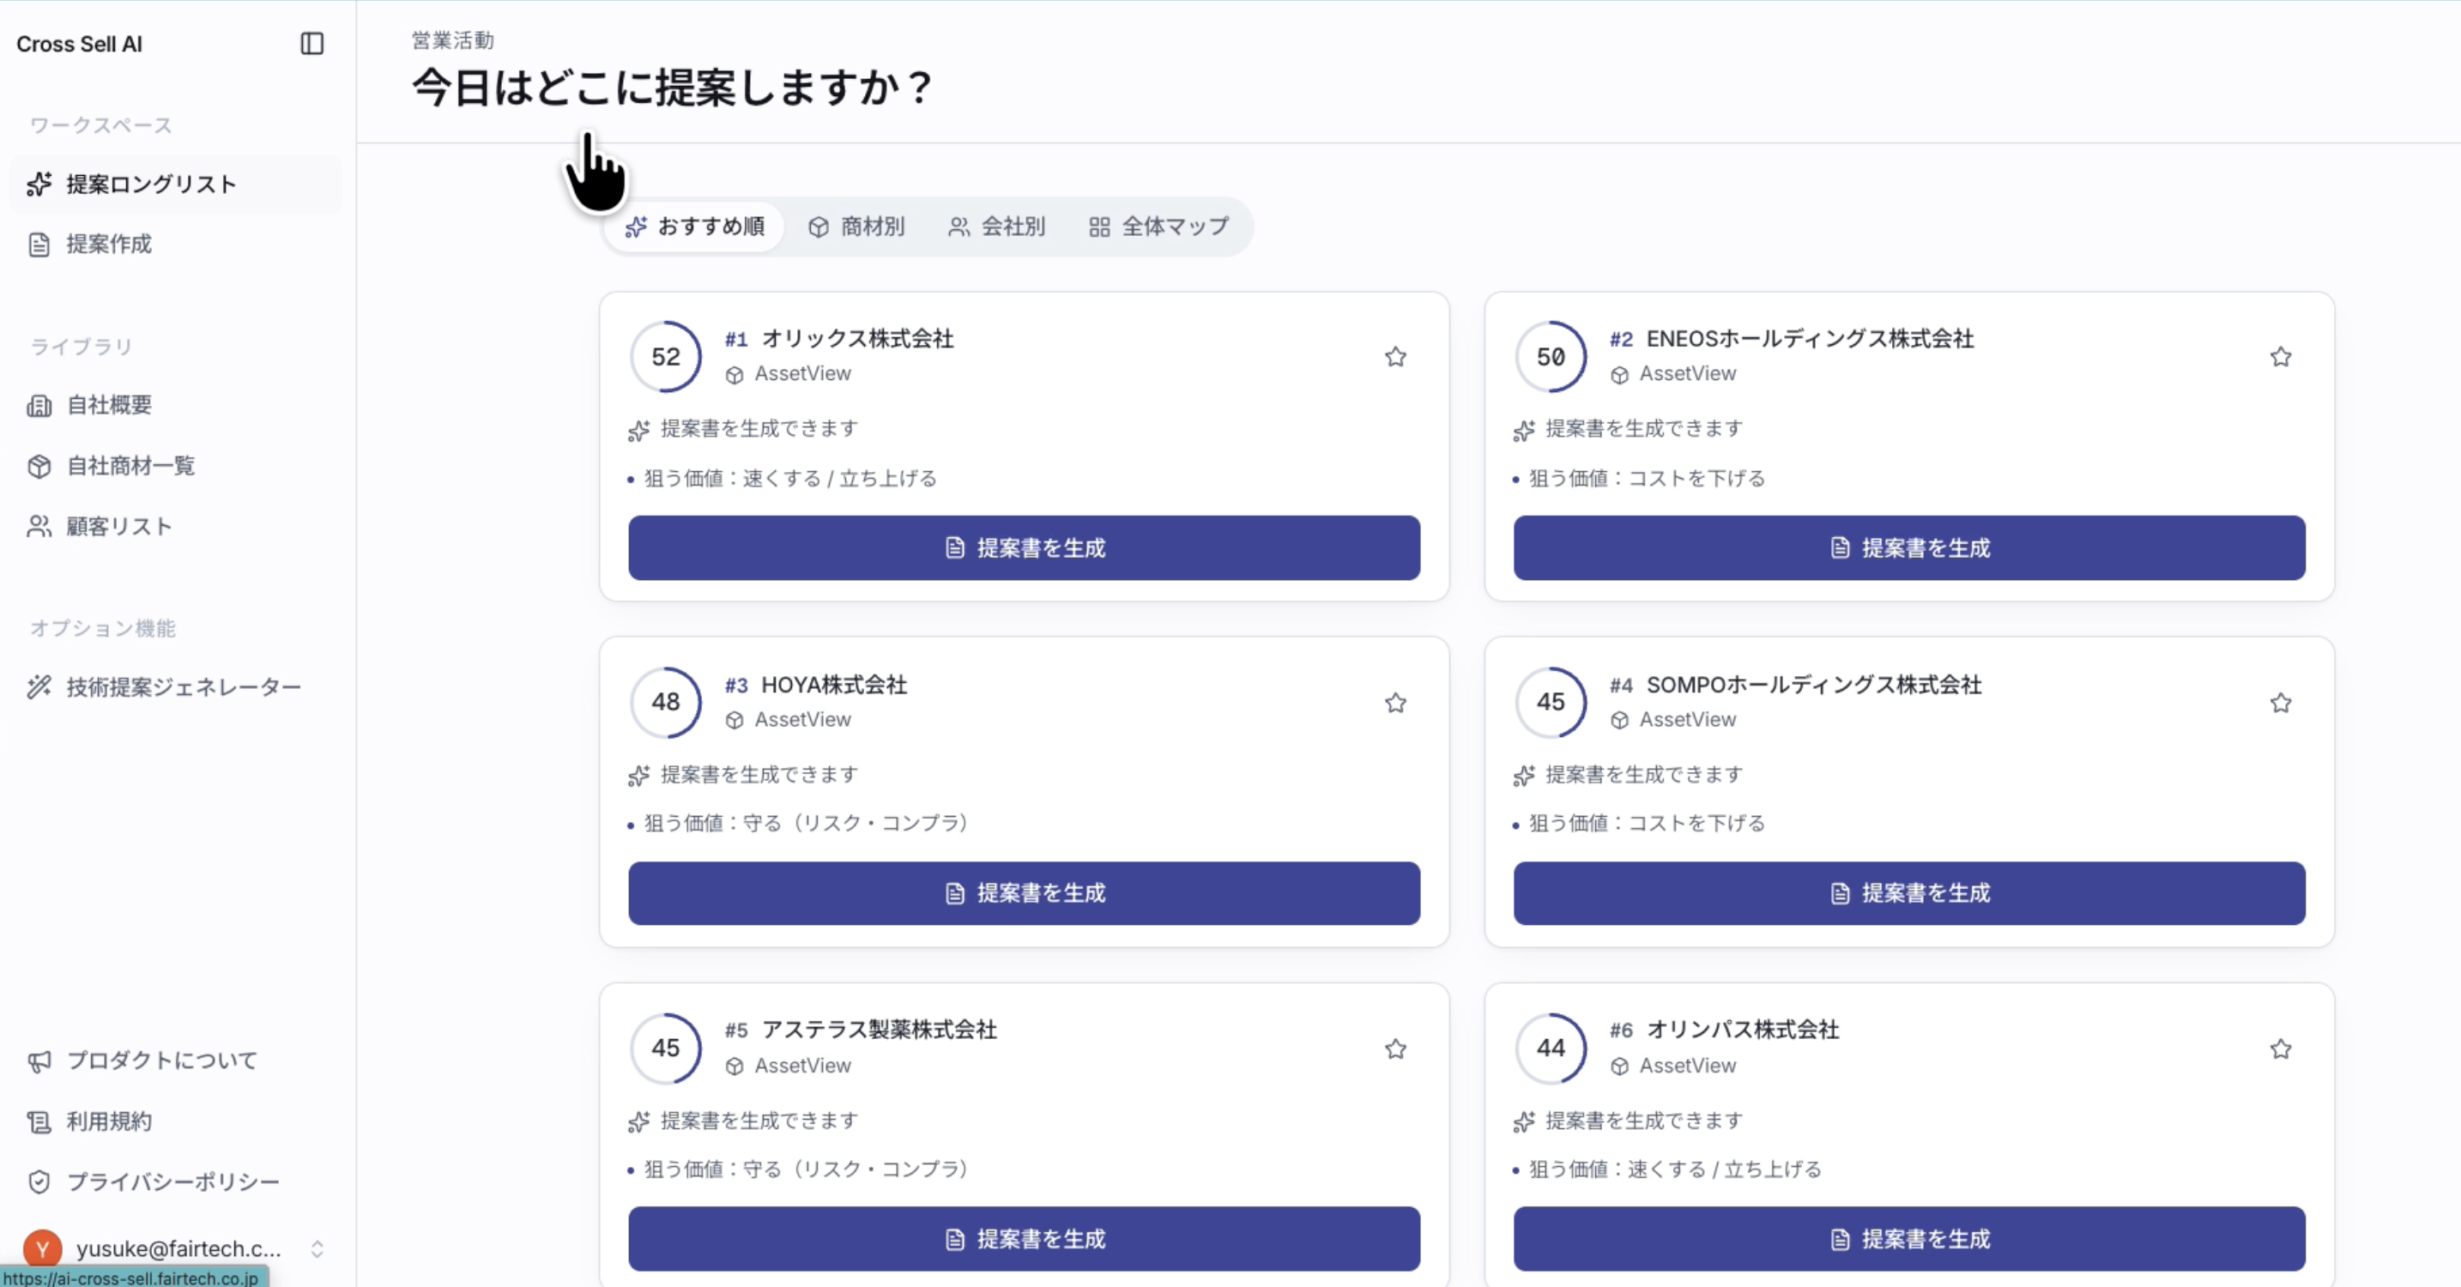Image resolution: width=2461 pixels, height=1287 pixels.
Task: Click the sparkle icon on HOYA 提案書を生成できます
Action: tap(639, 776)
